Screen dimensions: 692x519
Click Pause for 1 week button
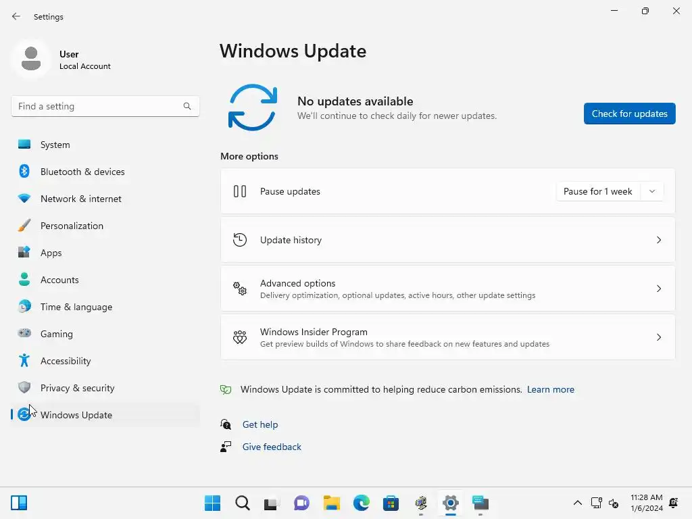click(598, 191)
